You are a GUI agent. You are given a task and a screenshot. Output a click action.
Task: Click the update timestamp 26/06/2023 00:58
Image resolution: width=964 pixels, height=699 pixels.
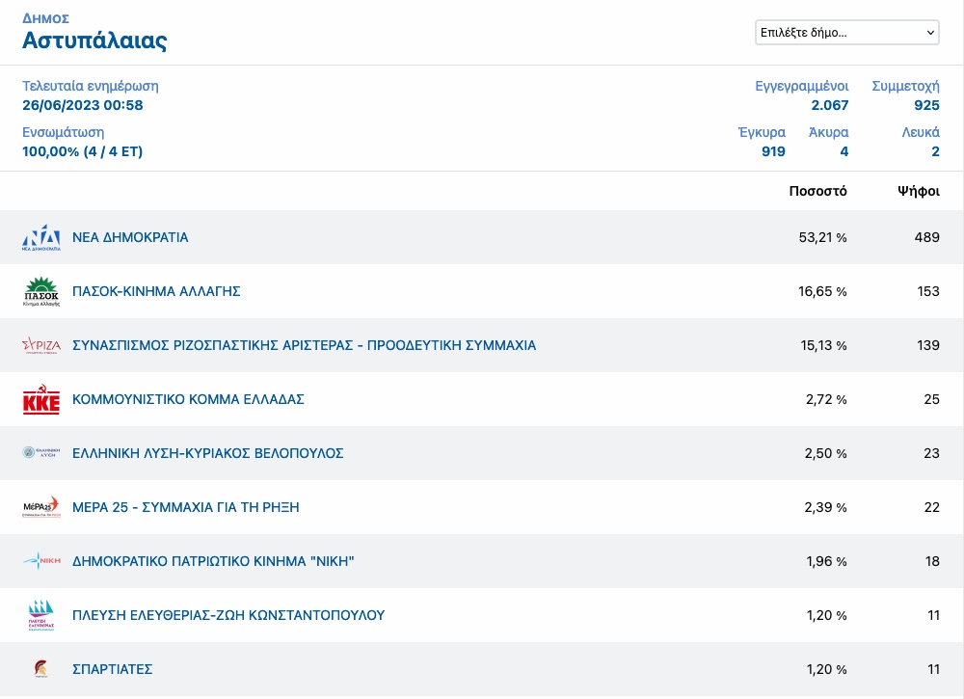tap(82, 105)
